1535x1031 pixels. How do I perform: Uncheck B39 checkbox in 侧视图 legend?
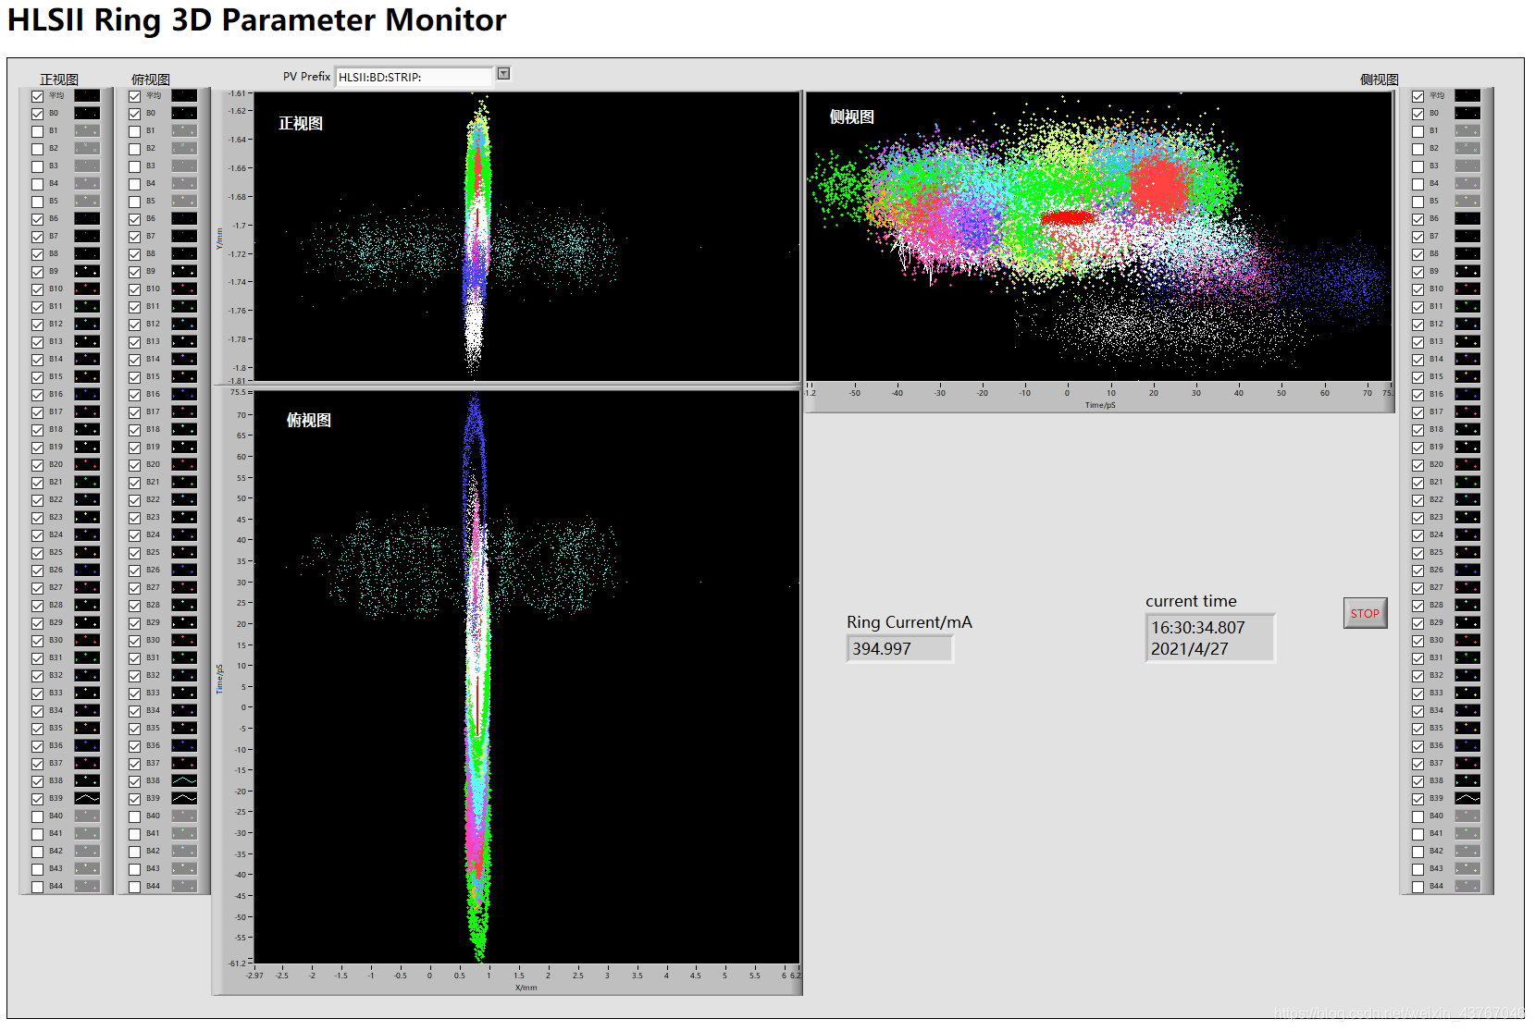1418,799
